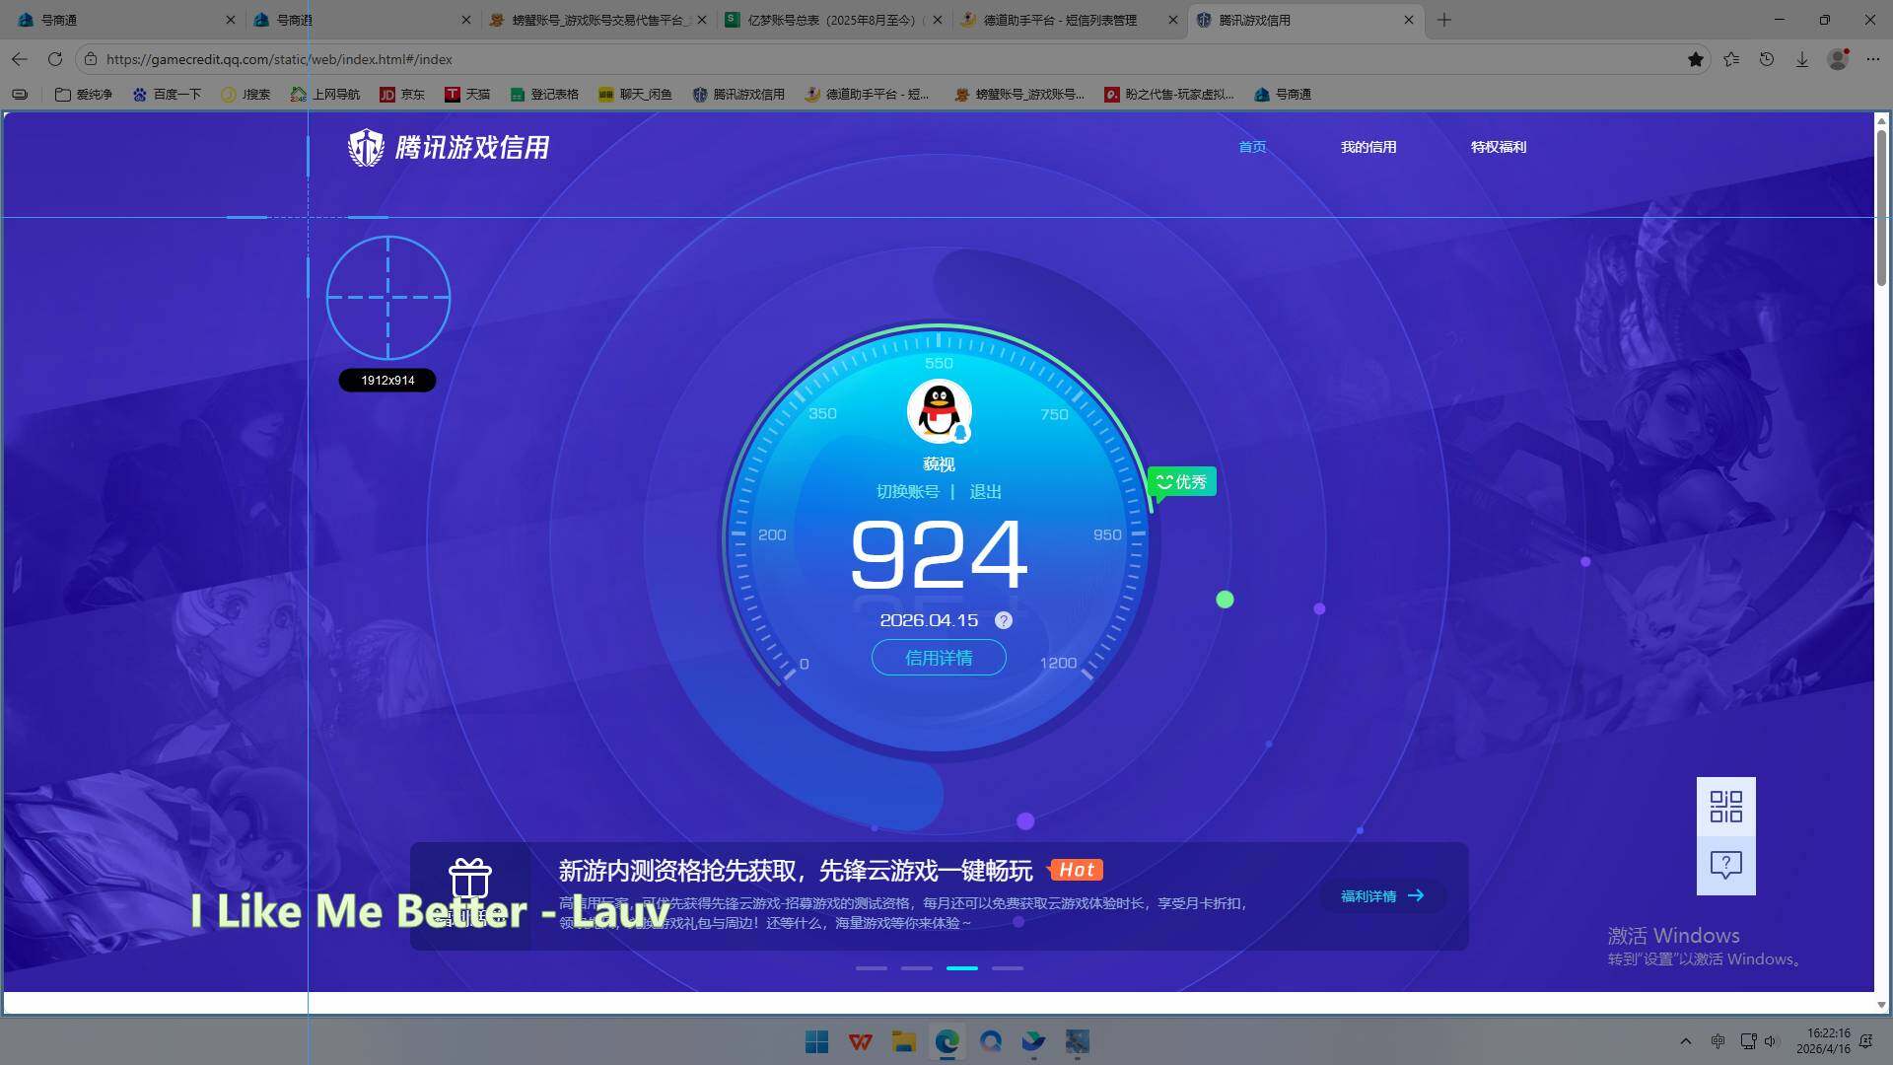Screen dimensions: 1893x1065
Task: Select fourth carousel indicator dash
Action: click(x=1008, y=968)
